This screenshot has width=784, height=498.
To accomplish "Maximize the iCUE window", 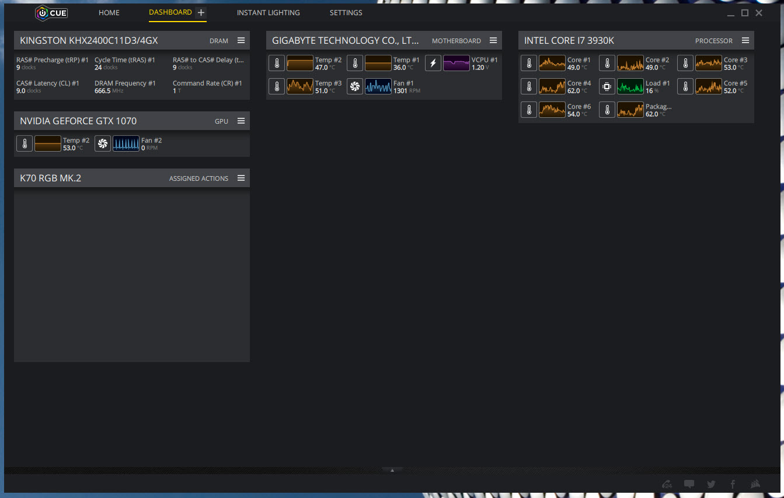I will coord(745,13).
